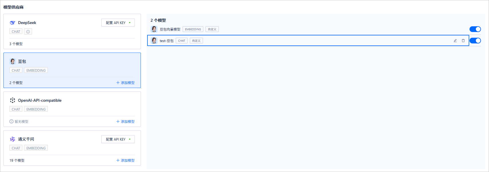Edit the test-豆包 model with pencil icon
The width and height of the screenshot is (489, 172).
[x=455, y=41]
